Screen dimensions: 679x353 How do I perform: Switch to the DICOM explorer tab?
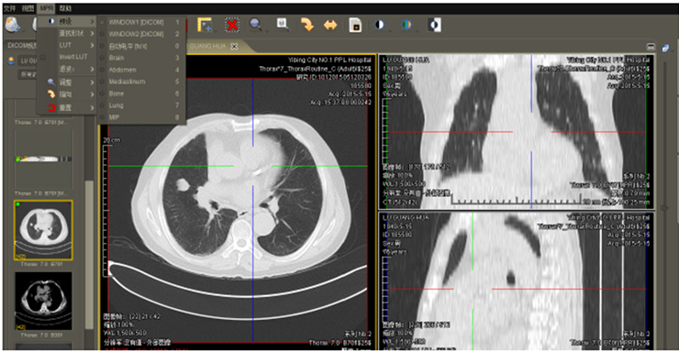[22, 46]
